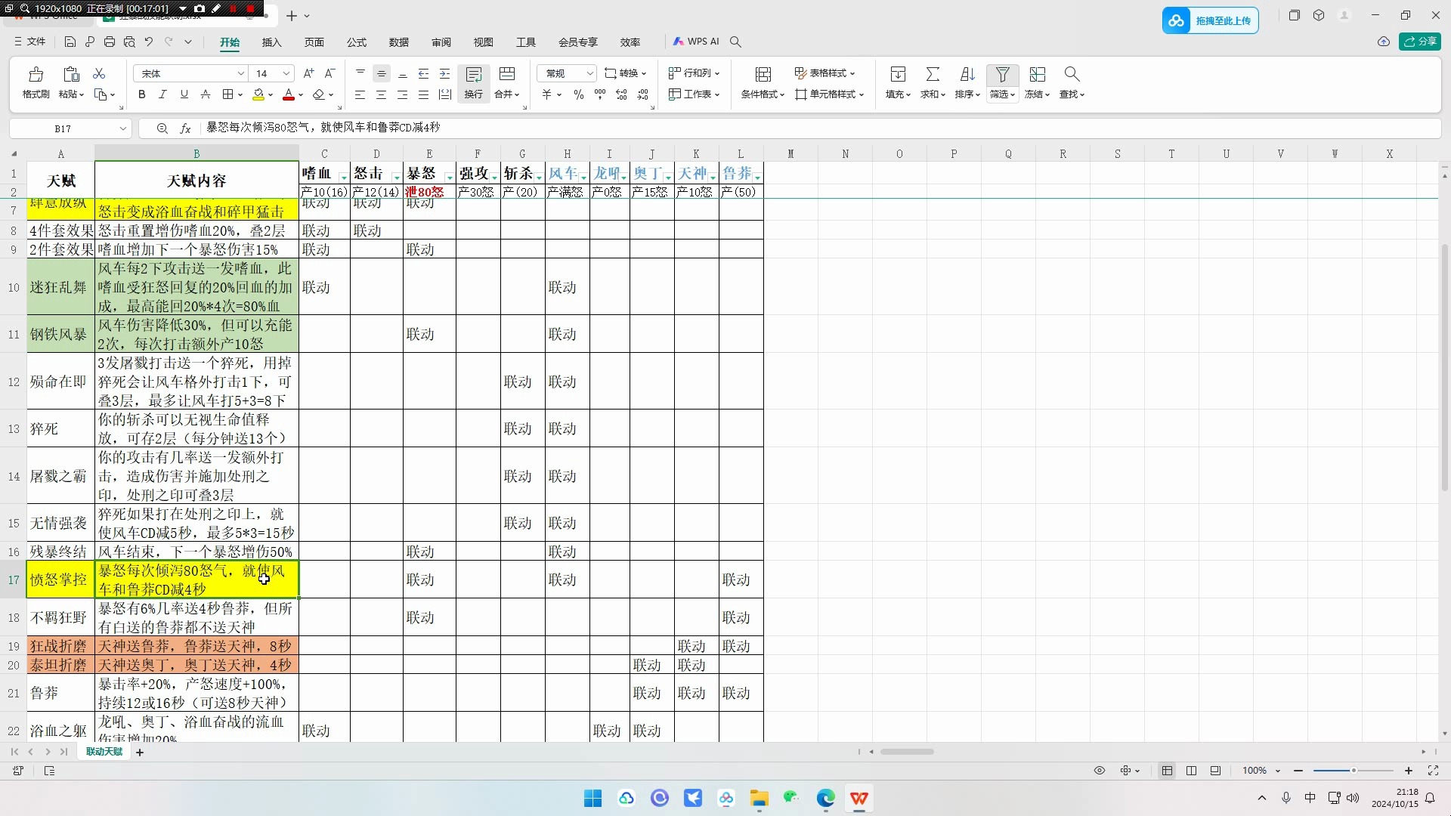Viewport: 1451px width, 816px height.
Task: Open the number format dropdown (常规)
Action: pyautogui.click(x=589, y=73)
